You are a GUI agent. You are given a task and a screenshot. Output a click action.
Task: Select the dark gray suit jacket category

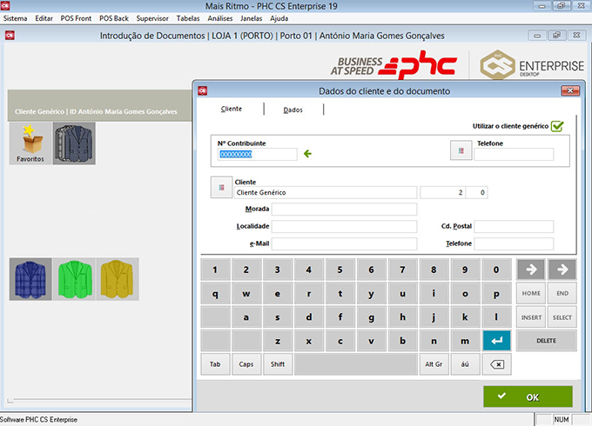74,143
